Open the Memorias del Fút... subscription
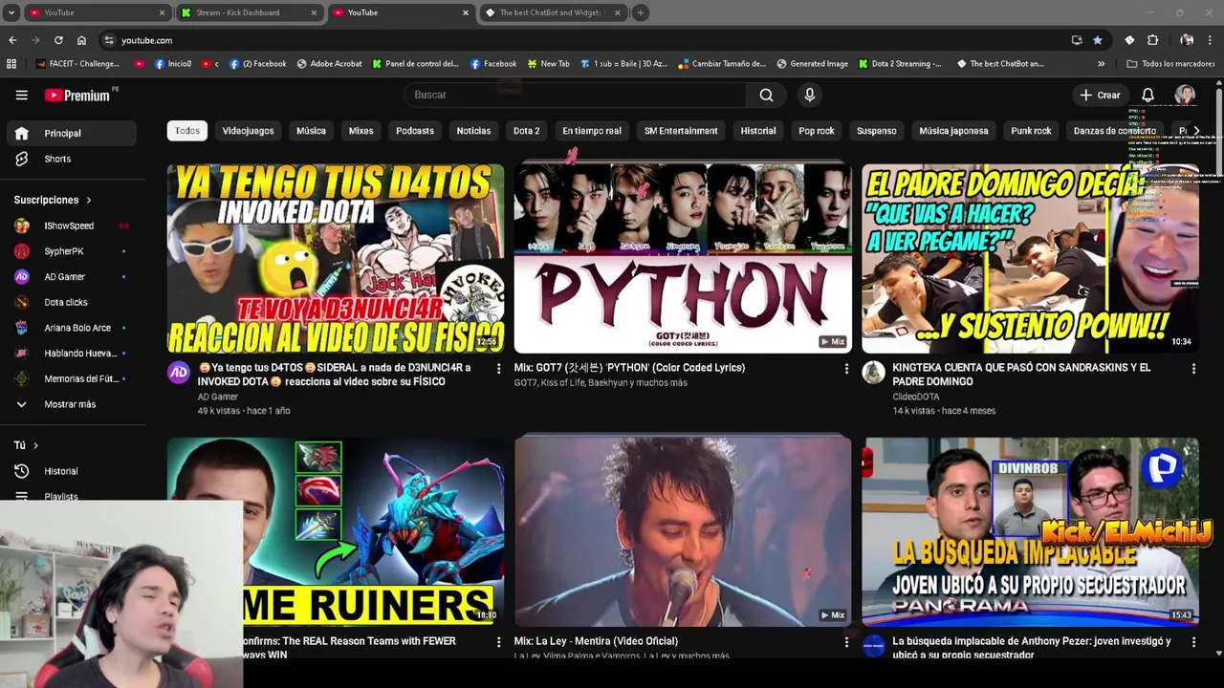Image resolution: width=1224 pixels, height=688 pixels. click(x=72, y=378)
